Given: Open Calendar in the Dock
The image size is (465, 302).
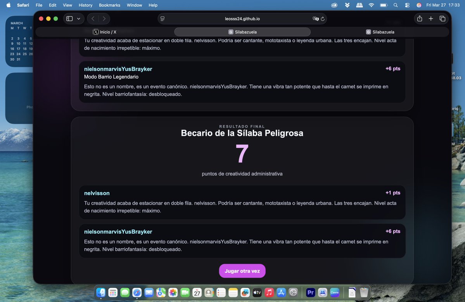Looking at the screenshot, I should (x=197, y=293).
